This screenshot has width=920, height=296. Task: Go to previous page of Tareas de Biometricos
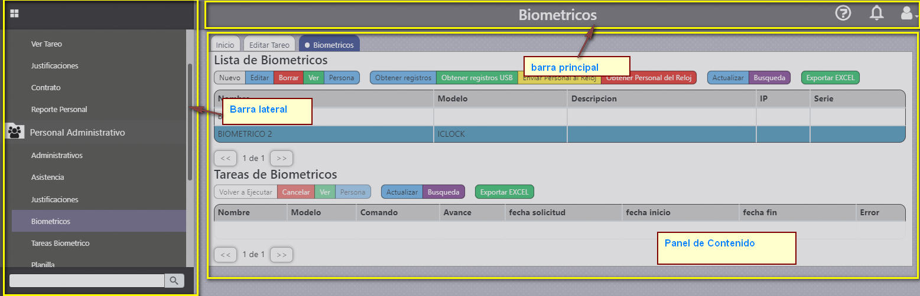tap(225, 255)
